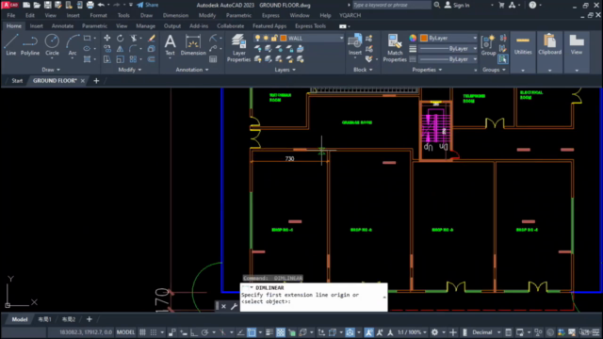The height and width of the screenshot is (339, 603).
Task: Expand the Modify panel
Action: tap(130, 70)
